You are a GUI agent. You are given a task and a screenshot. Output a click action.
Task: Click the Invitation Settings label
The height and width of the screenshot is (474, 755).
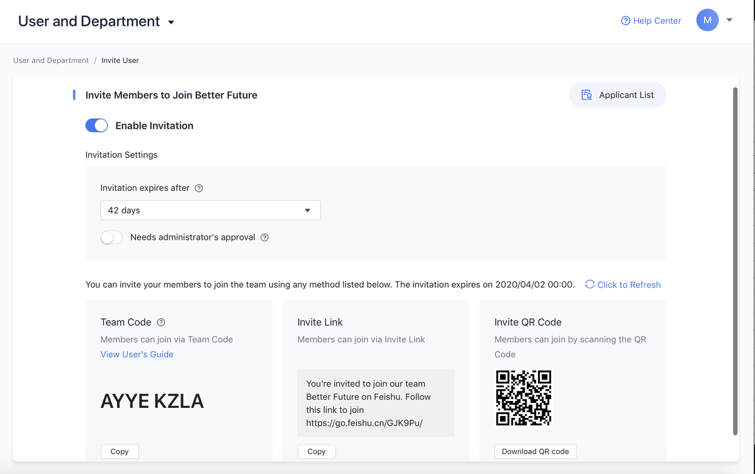[121, 155]
